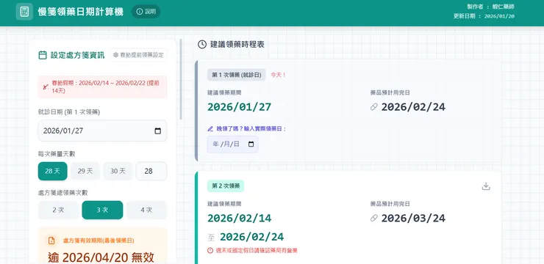Select 4 次 total refill count

[x=146, y=210]
